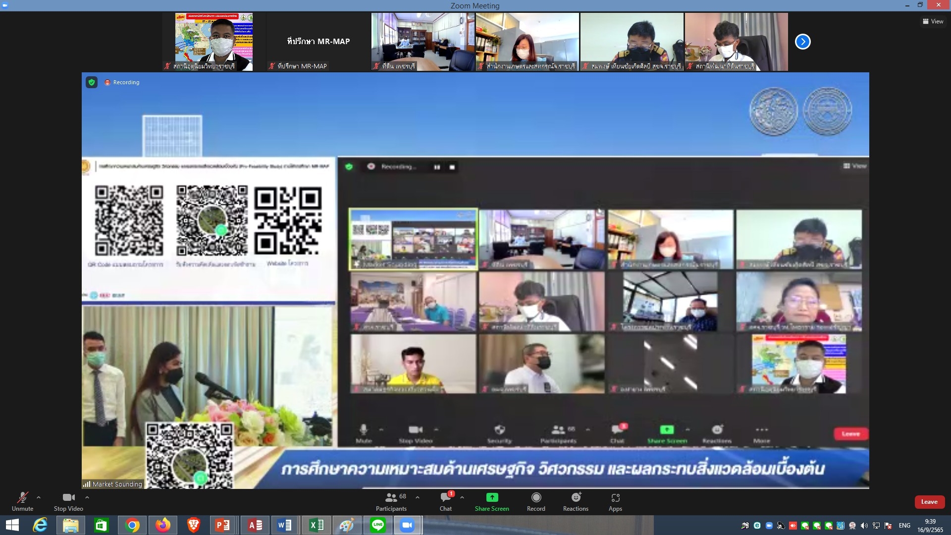Select the ที่ปรึกษา MR-MAP participant tile

coord(318,42)
